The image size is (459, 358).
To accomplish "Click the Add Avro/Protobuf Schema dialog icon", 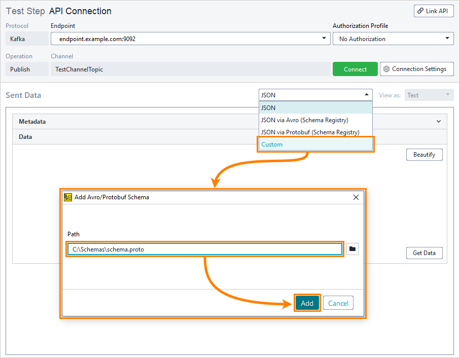I will tap(68, 197).
